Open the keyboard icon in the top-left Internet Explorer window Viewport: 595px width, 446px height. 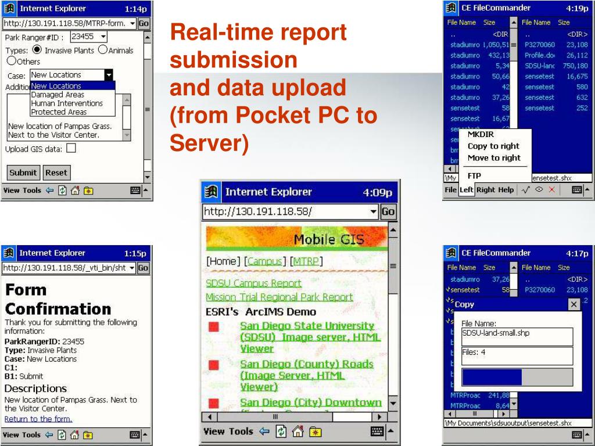tap(135, 190)
